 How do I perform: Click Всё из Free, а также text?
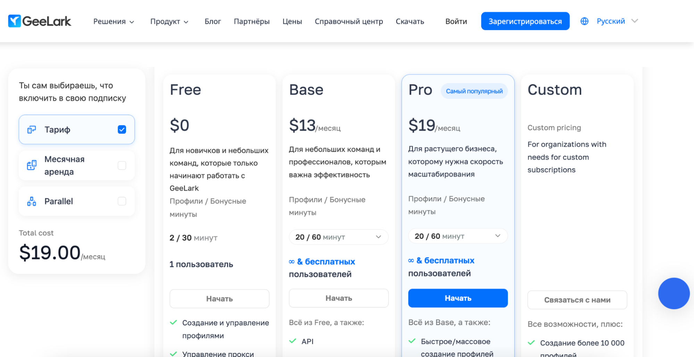(326, 322)
